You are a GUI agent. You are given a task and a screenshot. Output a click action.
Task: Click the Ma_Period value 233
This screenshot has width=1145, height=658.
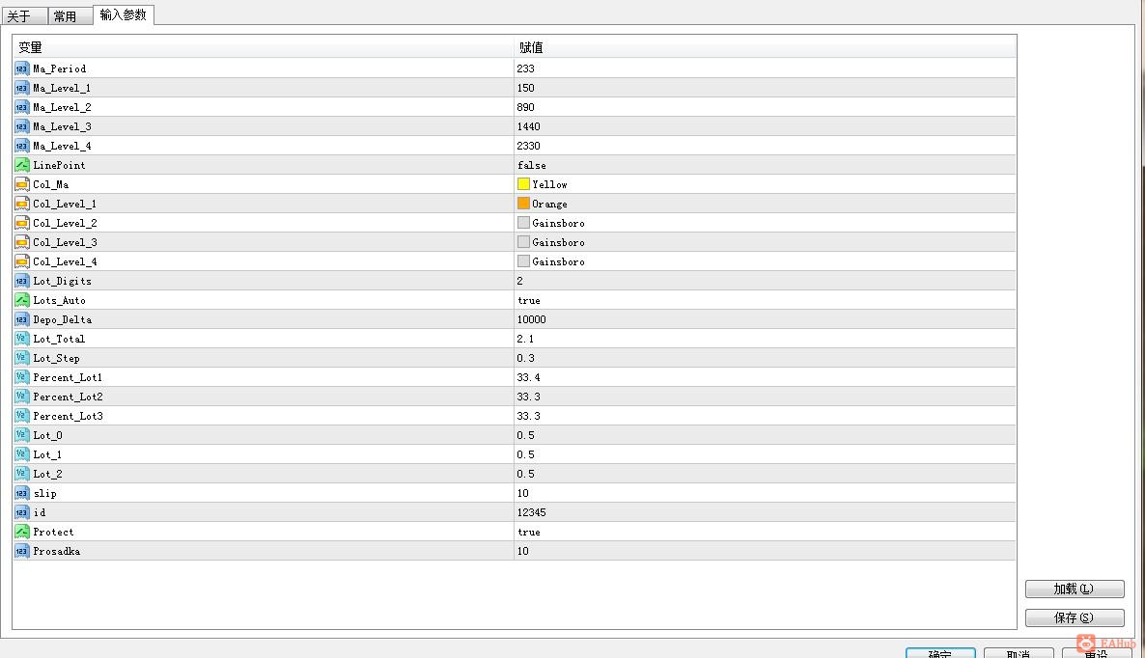coord(526,69)
